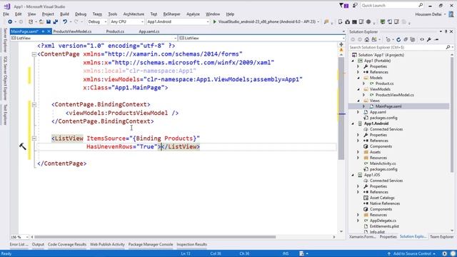Click the Home icon in Solution Explorer
The width and height of the screenshot is (457, 257).
click(366, 39)
